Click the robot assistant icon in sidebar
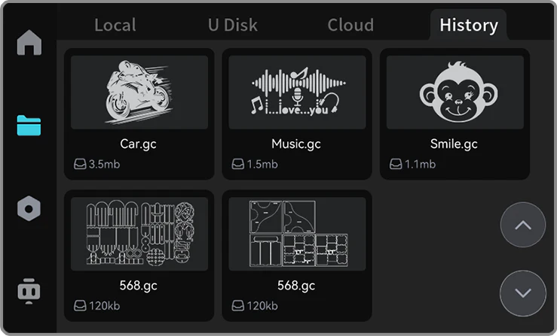This screenshot has height=336, width=557. pyautogui.click(x=29, y=290)
